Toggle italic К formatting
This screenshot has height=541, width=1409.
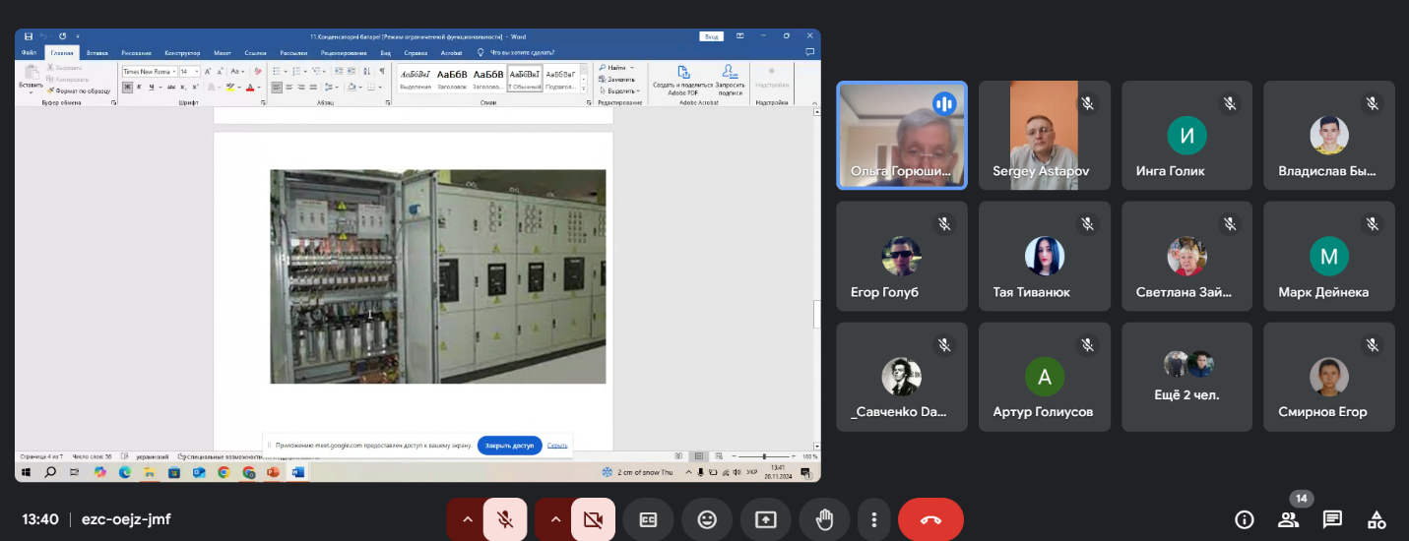click(x=139, y=88)
